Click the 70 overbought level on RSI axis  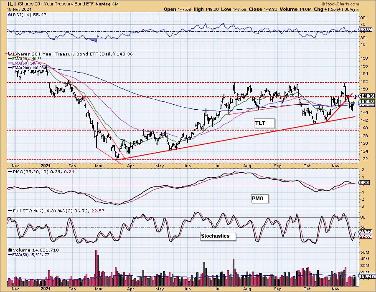pos(363,25)
